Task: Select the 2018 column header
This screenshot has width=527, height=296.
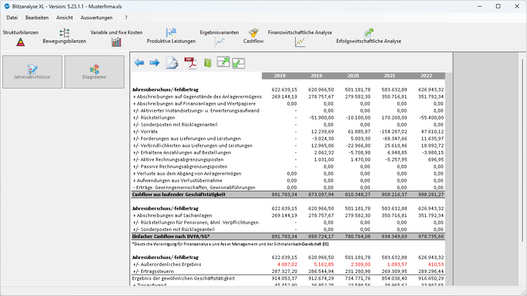Action: 280,76
